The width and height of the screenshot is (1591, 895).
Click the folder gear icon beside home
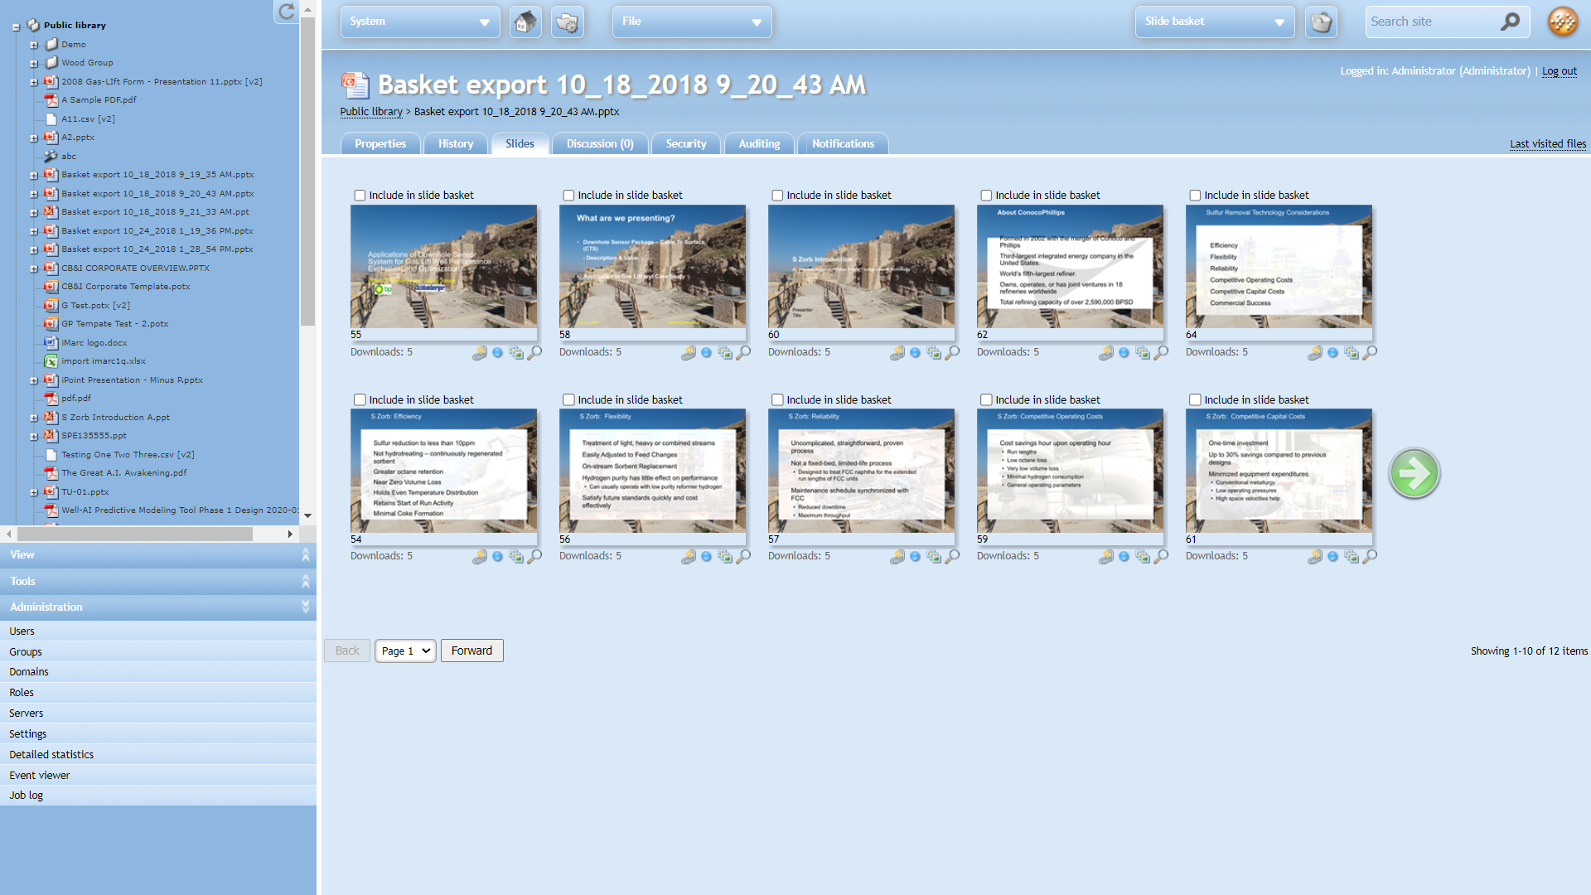pyautogui.click(x=568, y=22)
